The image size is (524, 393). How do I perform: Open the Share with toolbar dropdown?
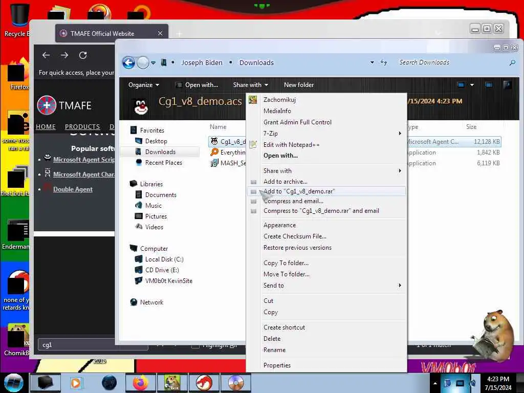[x=251, y=85]
